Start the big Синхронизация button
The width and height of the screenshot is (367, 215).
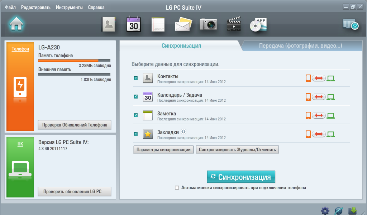point(241,177)
